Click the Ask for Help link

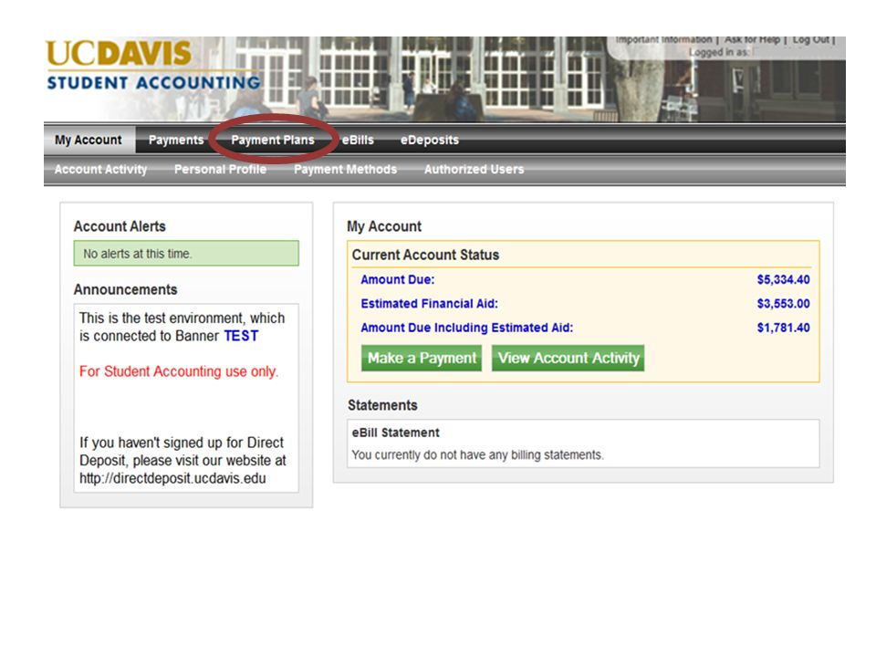(752, 39)
